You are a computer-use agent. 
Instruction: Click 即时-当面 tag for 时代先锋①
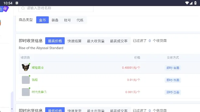click(173, 92)
